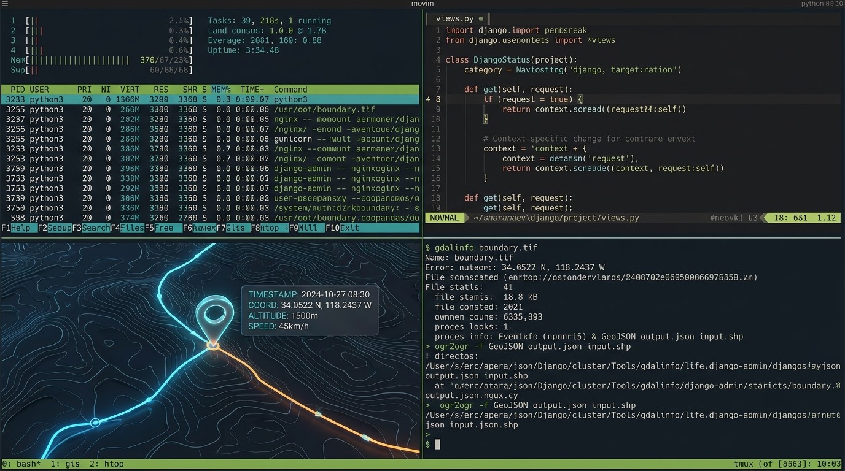Click line 12 comment about Context-specific change
Image resolution: width=845 pixels, height=471 pixels.
[589, 139]
